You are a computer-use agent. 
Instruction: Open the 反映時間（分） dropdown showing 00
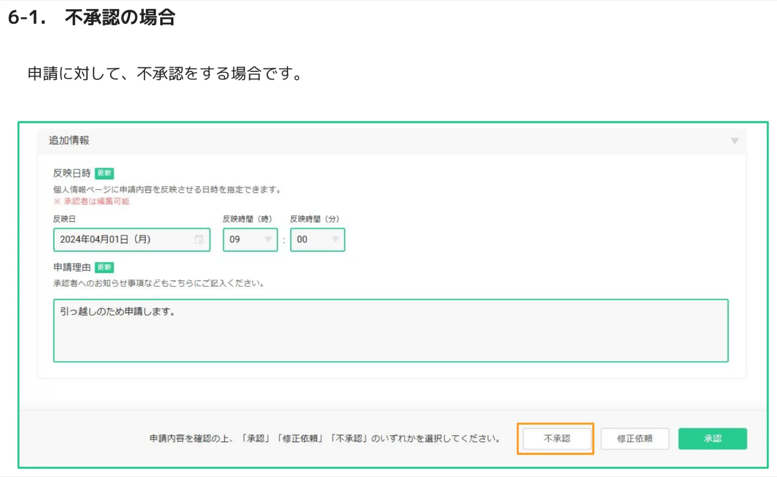click(x=318, y=240)
